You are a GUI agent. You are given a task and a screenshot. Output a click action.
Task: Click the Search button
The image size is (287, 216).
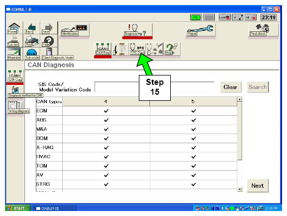pyautogui.click(x=258, y=87)
